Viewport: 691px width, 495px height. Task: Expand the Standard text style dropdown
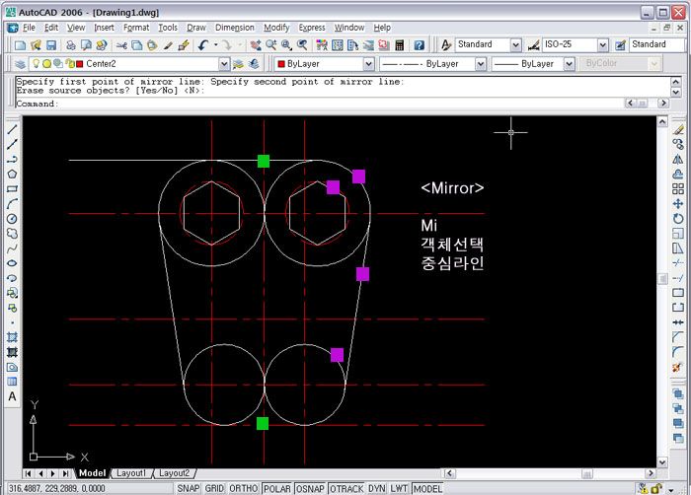pos(515,45)
